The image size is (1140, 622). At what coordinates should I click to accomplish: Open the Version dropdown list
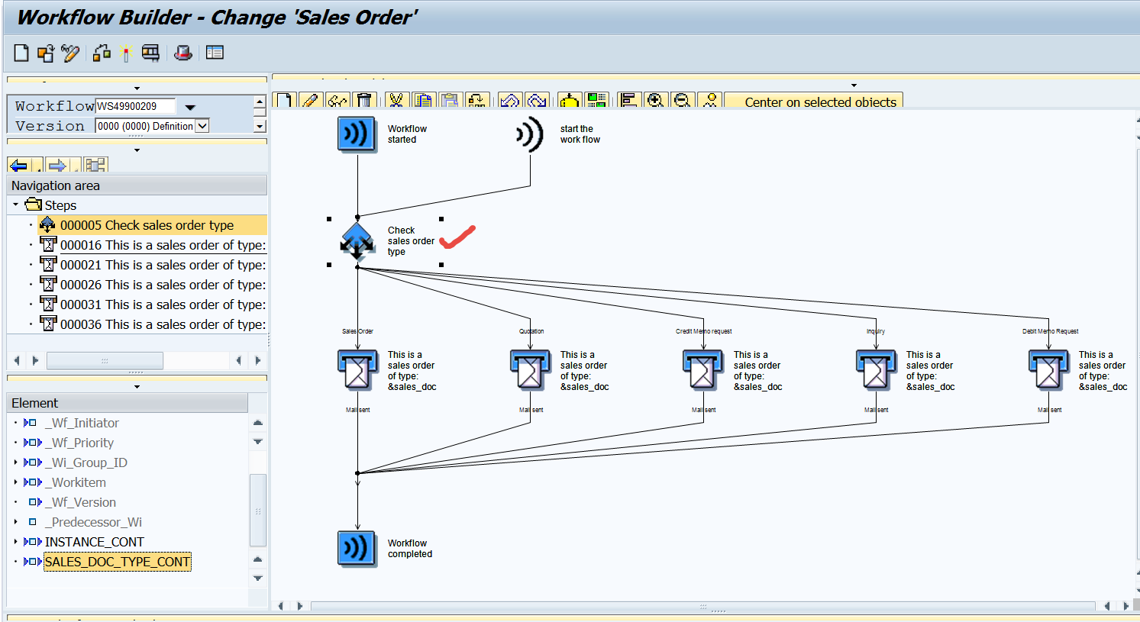(202, 126)
